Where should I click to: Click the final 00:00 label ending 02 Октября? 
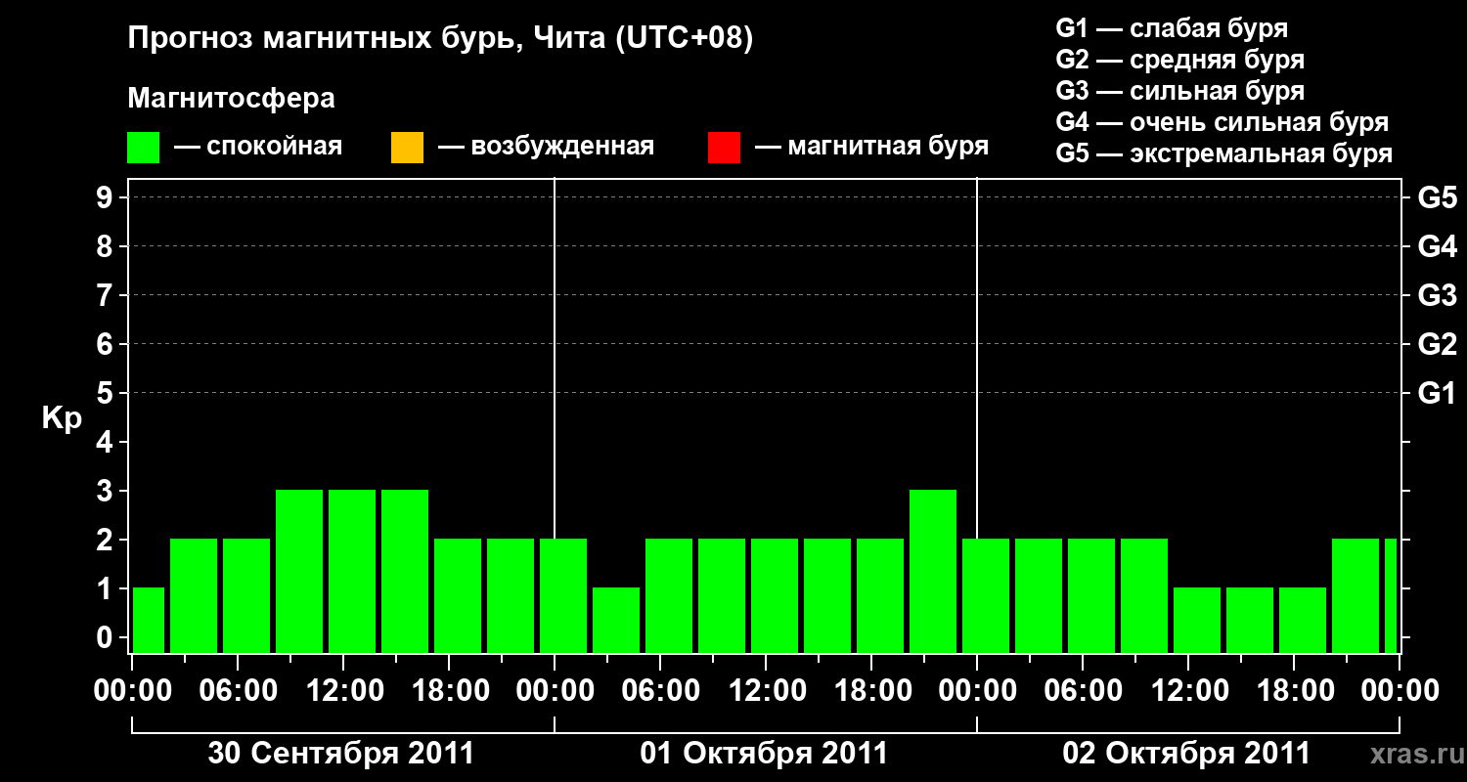[1400, 691]
